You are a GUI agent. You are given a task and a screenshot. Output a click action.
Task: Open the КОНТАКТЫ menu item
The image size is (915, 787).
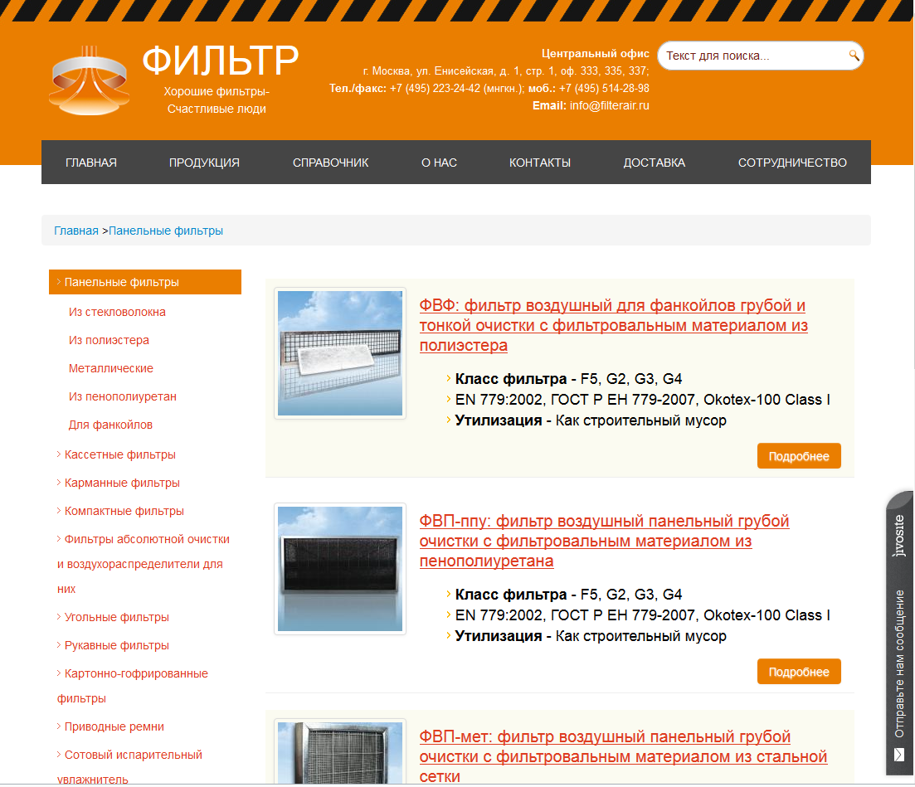540,163
